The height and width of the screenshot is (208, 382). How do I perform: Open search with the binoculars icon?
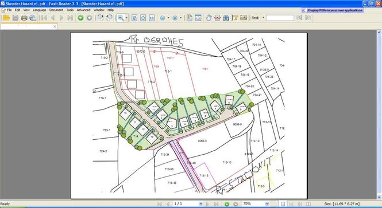(226, 18)
